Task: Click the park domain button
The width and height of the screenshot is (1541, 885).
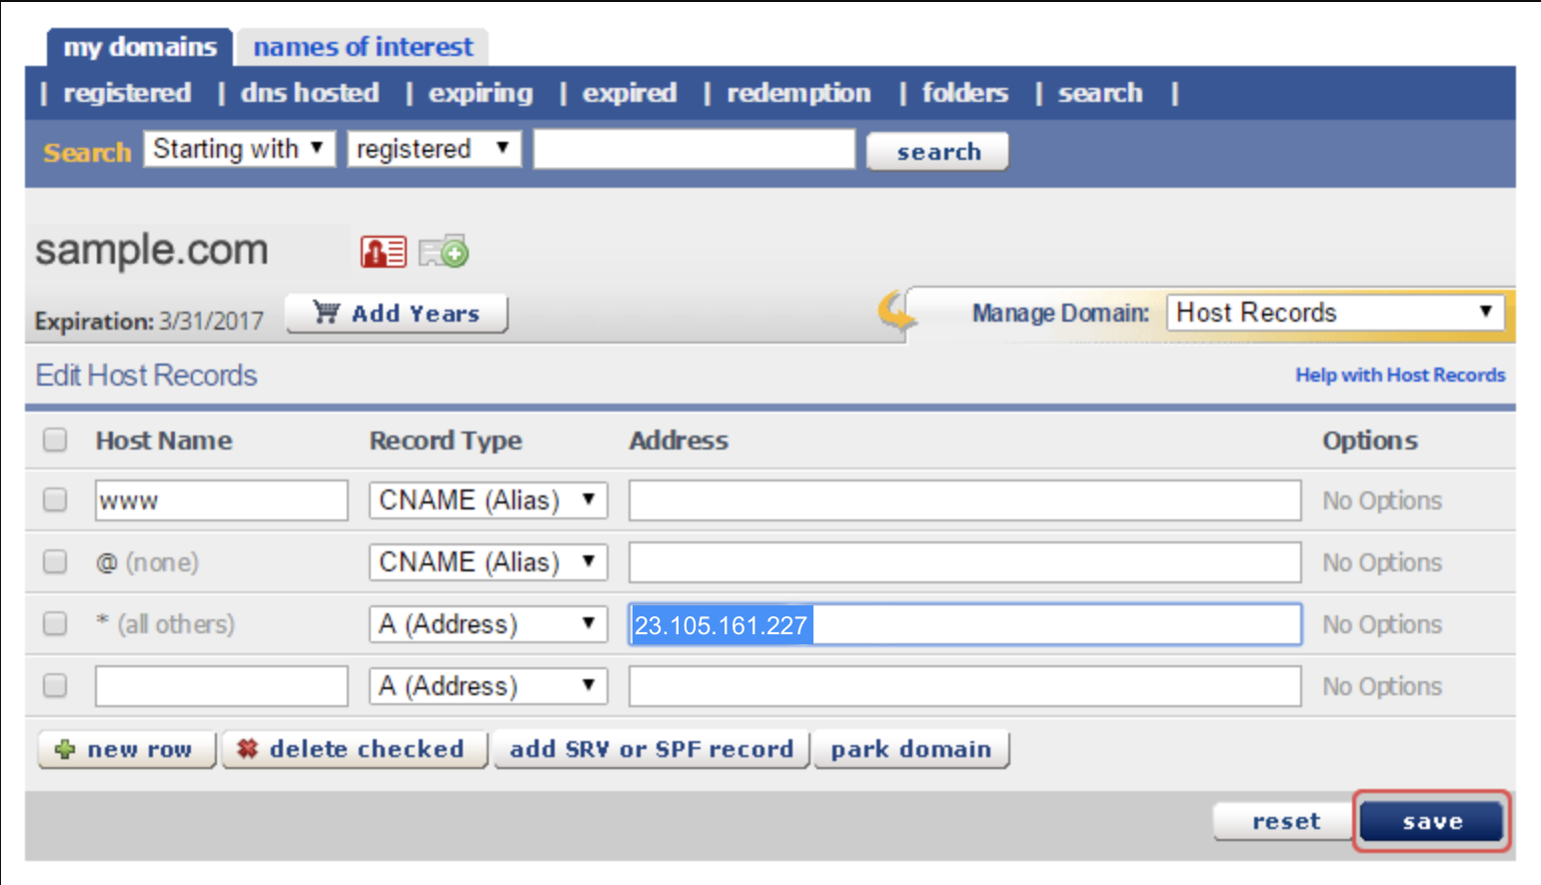Action: (x=910, y=749)
